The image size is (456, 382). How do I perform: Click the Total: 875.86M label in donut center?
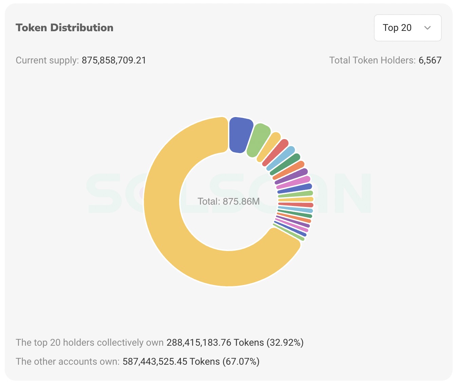229,201
